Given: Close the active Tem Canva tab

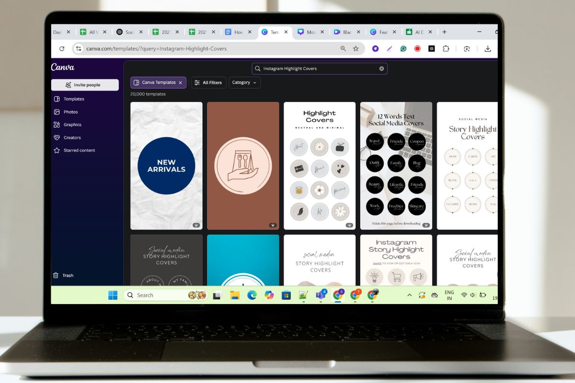Looking at the screenshot, I should pos(286,32).
